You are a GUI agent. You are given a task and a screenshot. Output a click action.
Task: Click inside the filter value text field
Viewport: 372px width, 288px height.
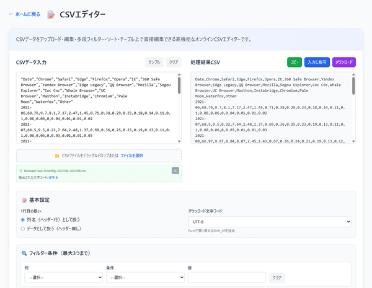226,277
